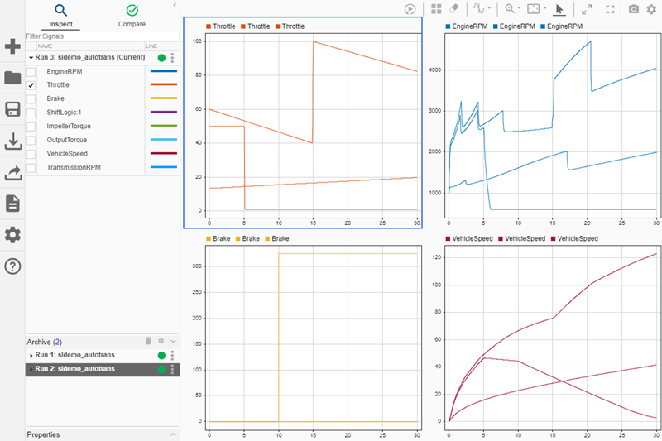Save the session with the floppy disk icon
662x441 pixels.
(12, 109)
